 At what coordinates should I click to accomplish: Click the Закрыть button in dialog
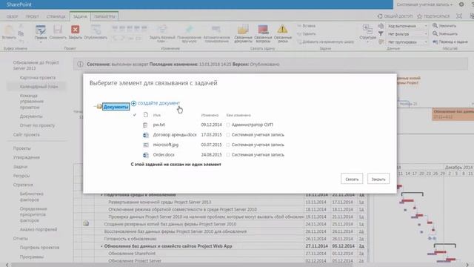point(378,179)
